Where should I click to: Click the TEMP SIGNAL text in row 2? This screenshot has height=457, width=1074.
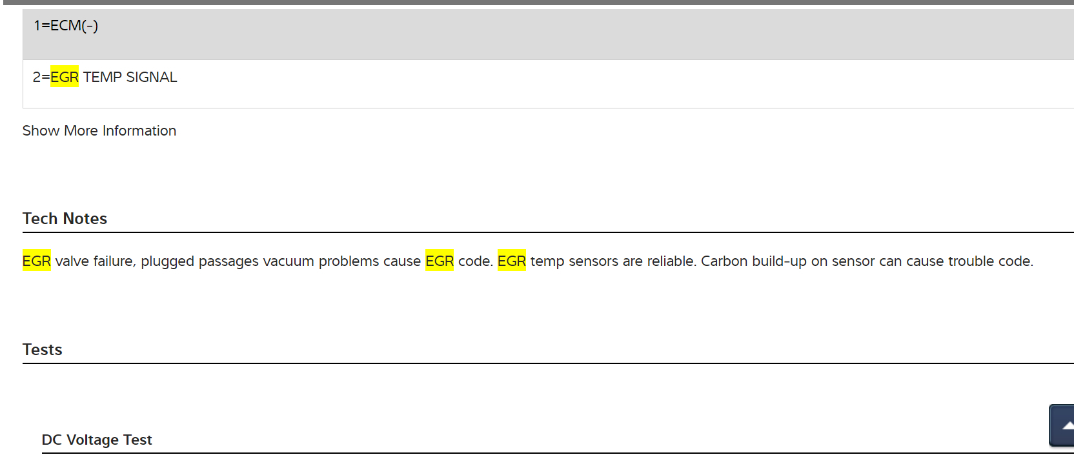point(130,77)
